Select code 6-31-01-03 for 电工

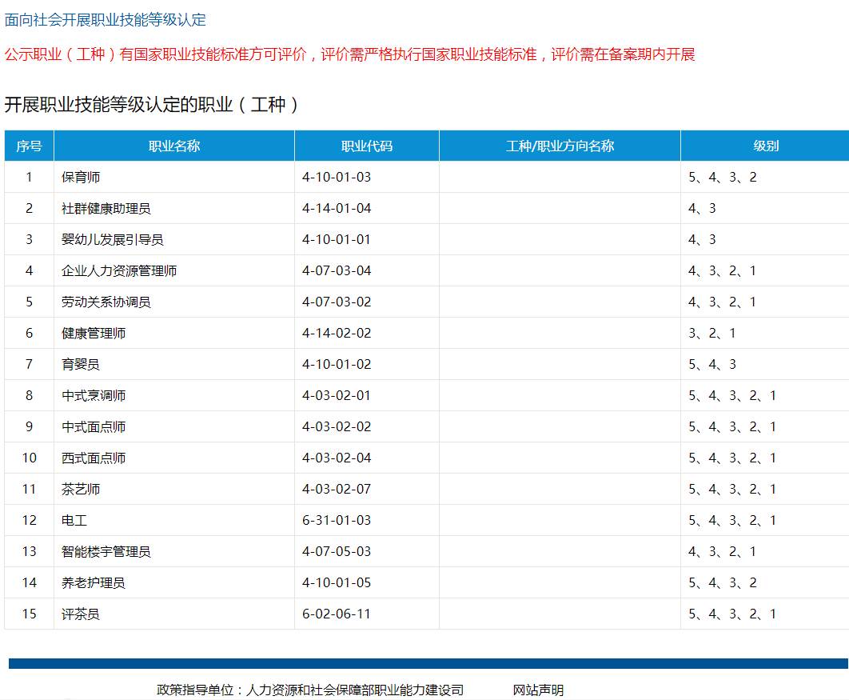(x=337, y=520)
